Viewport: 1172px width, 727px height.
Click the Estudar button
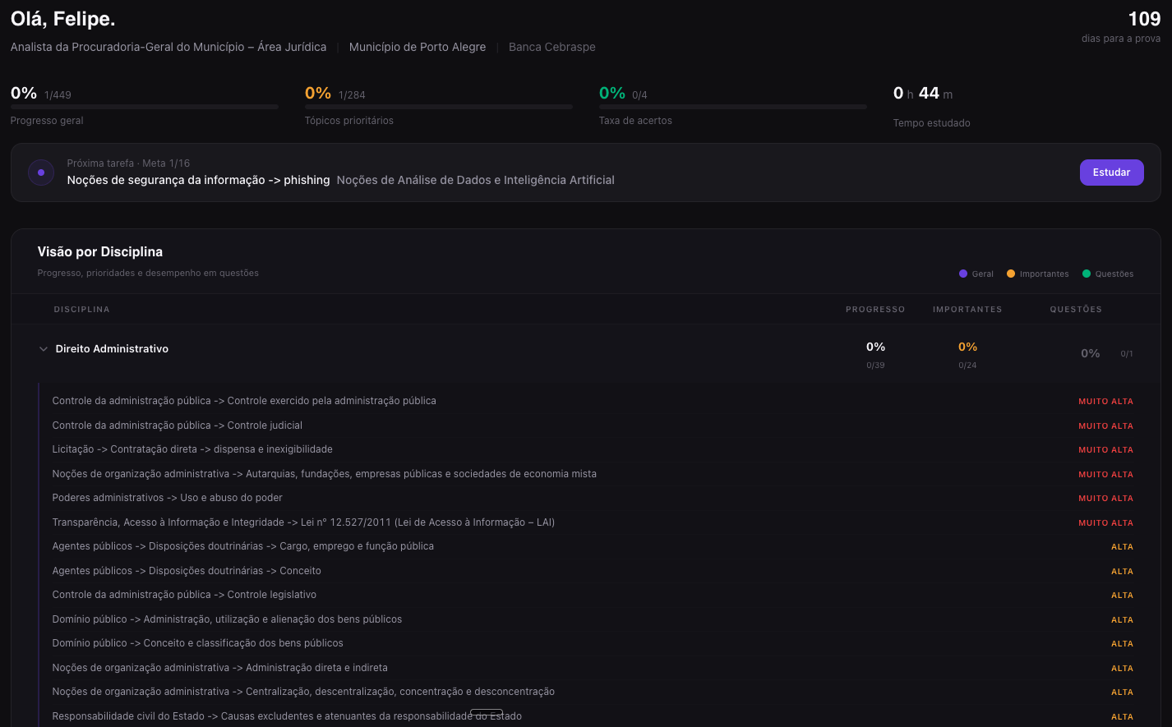[x=1111, y=173]
